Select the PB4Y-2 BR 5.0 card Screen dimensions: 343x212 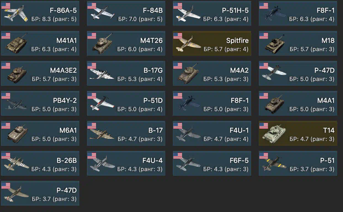coord(40,103)
